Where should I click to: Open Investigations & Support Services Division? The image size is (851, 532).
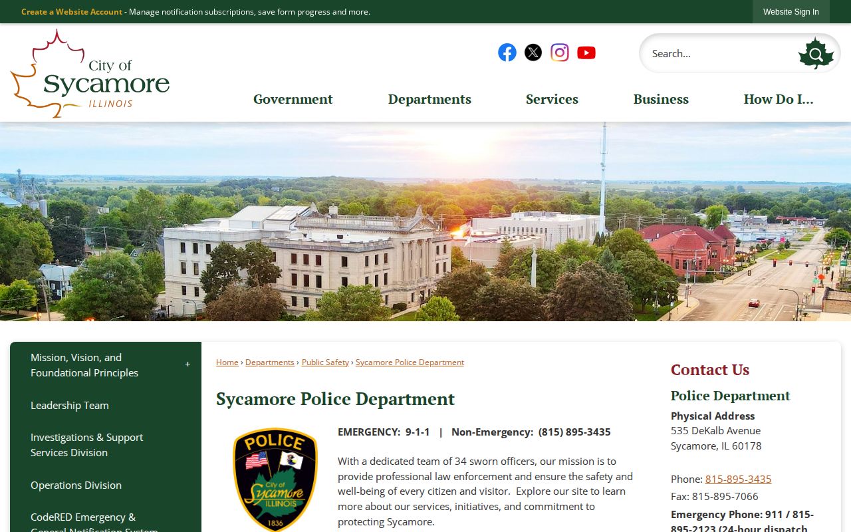pos(87,445)
